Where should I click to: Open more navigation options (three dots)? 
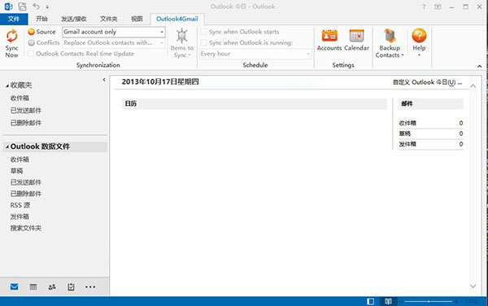tap(90, 287)
